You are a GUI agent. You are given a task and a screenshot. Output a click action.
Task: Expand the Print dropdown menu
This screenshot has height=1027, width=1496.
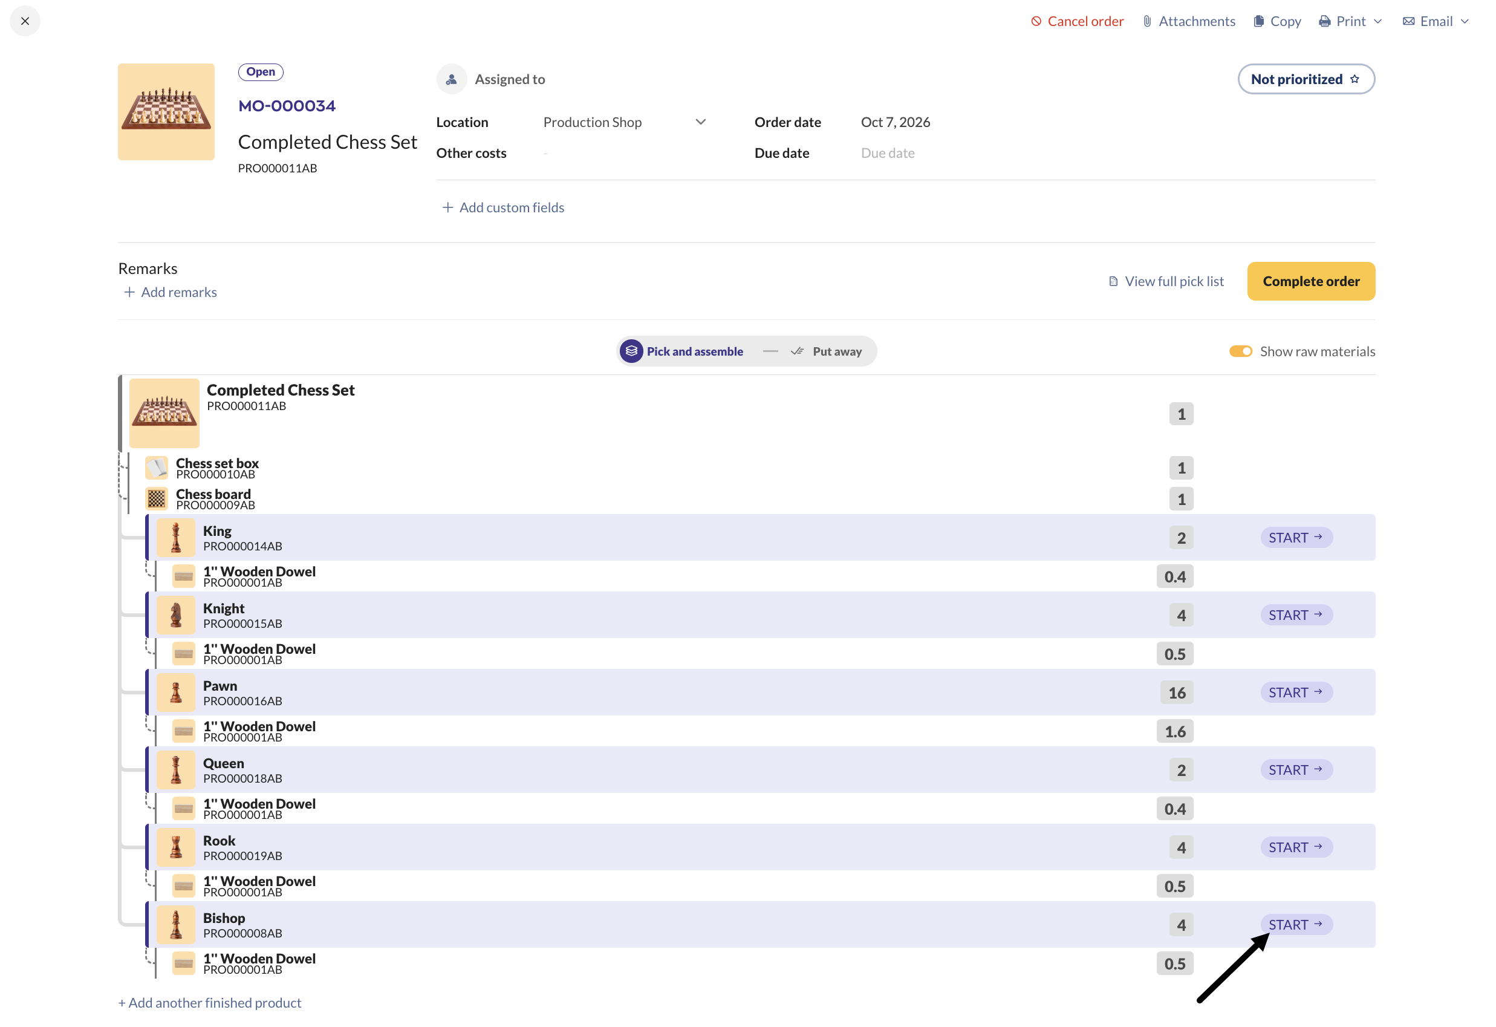coord(1350,21)
